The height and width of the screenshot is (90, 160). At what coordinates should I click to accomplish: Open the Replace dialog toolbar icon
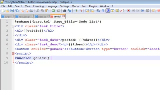coord(69,10)
